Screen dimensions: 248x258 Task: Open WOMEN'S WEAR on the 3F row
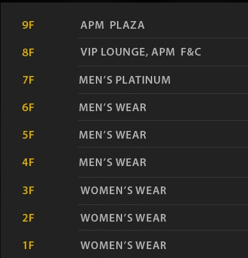click(123, 190)
